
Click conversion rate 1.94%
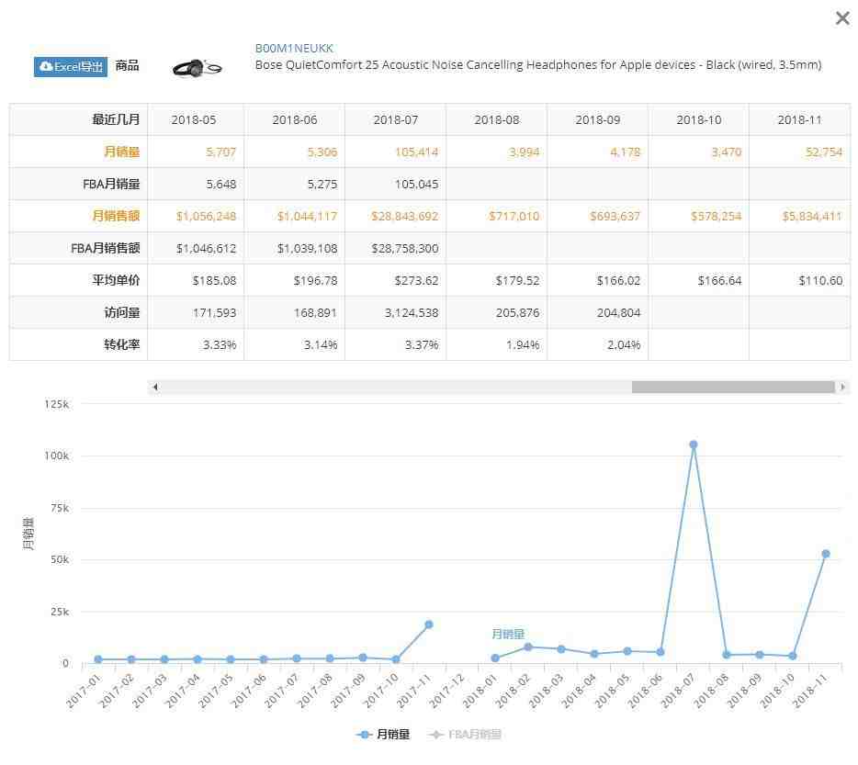click(523, 344)
